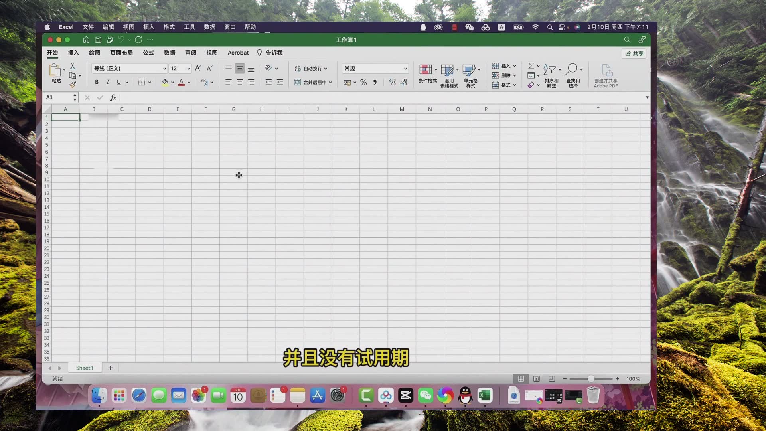
Task: Open the 公式 ribbon tab
Action: [x=148, y=53]
